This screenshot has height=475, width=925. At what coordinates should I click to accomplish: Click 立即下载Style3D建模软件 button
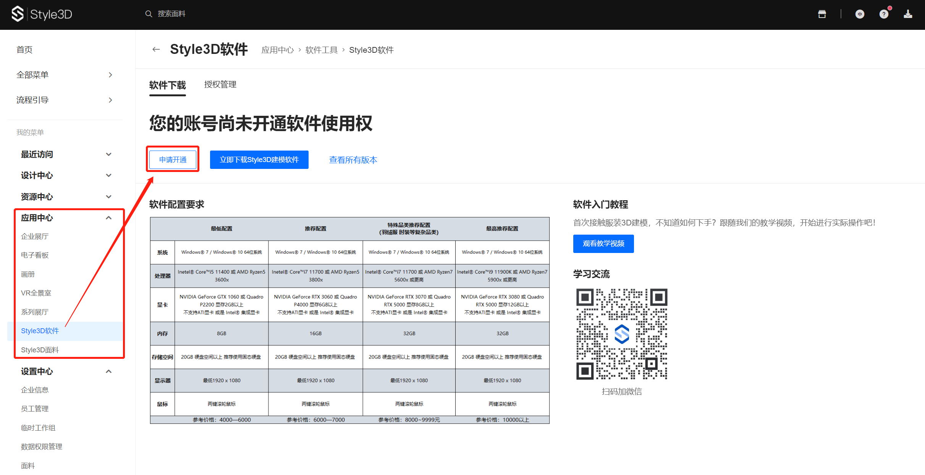pyautogui.click(x=259, y=159)
